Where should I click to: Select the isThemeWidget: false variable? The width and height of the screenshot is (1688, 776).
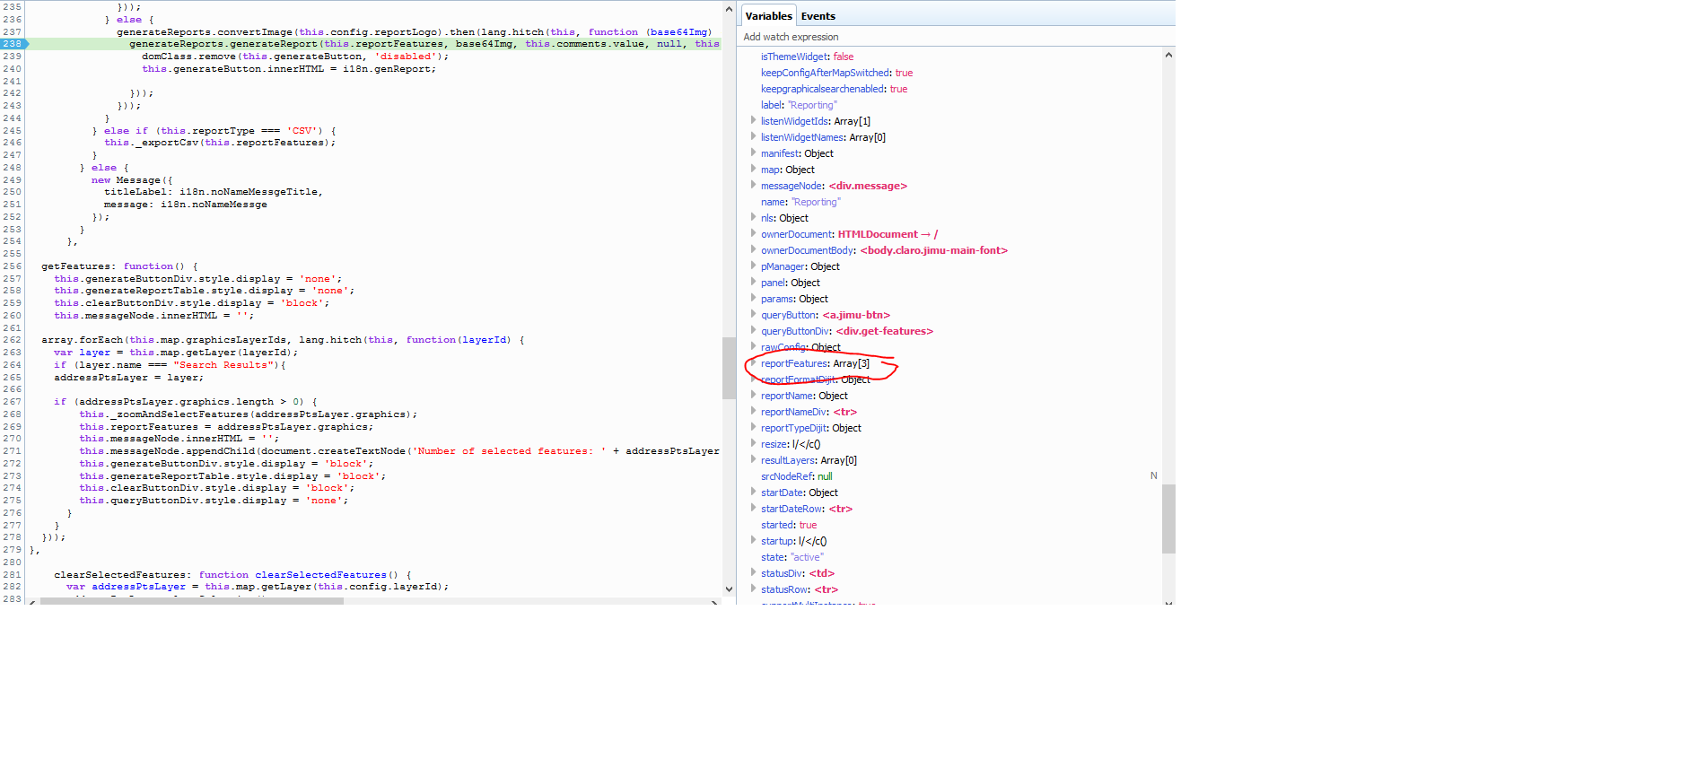(x=807, y=57)
